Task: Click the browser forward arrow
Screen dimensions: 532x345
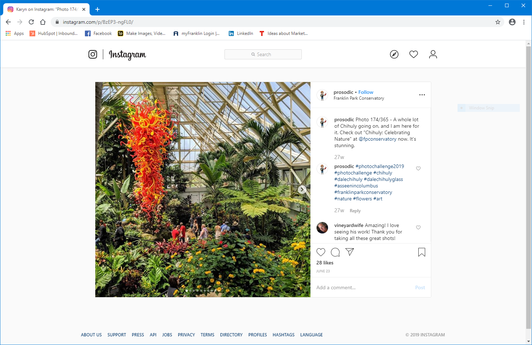Action: click(x=20, y=22)
